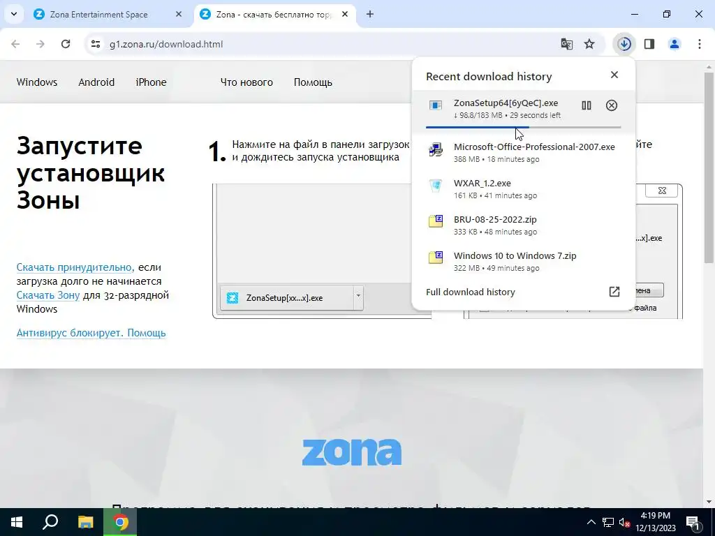Viewport: 715px width, 536px height.
Task: Click the zona logo
Action: 352,452
